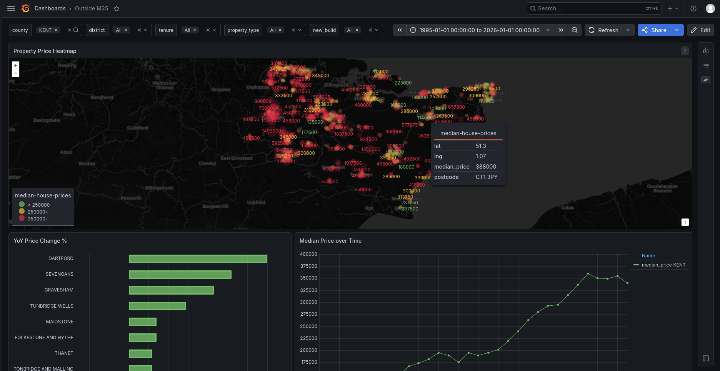Star the Outside M25 dashboard
Image resolution: width=720 pixels, height=371 pixels.
tap(117, 8)
